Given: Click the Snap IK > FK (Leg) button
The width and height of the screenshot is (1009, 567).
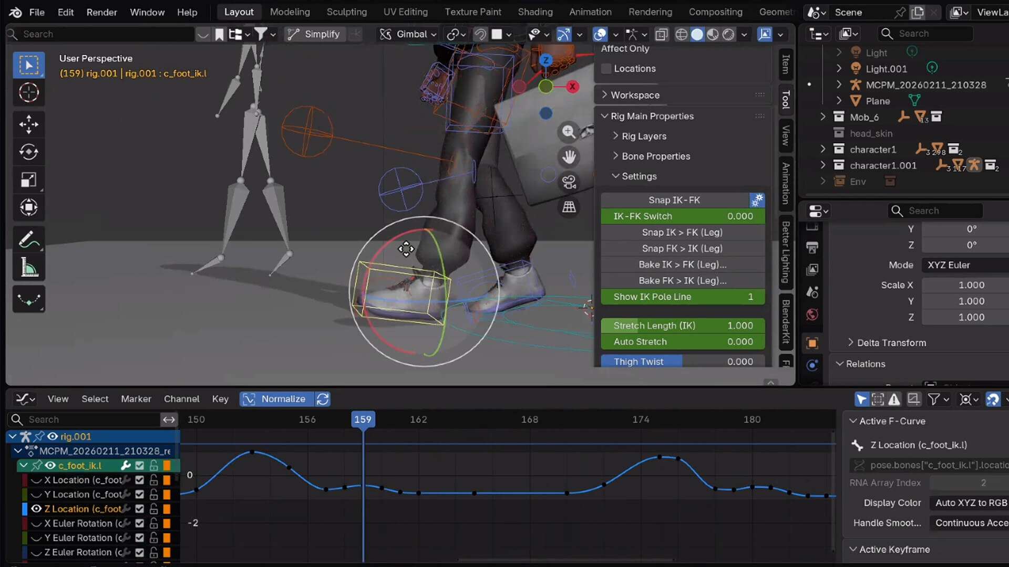Looking at the screenshot, I should 682,232.
